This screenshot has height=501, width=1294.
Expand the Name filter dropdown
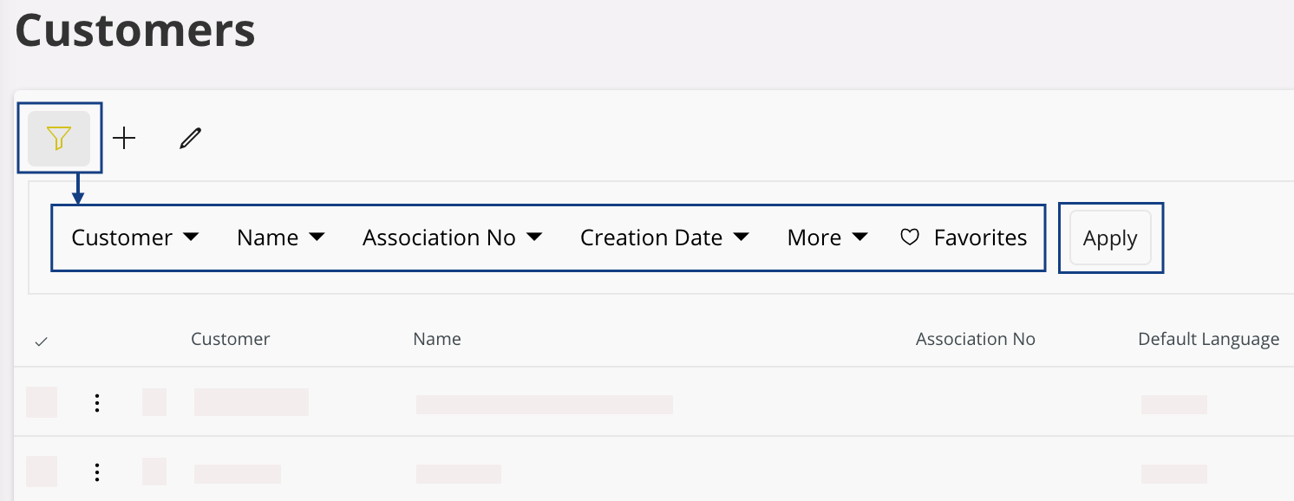(280, 237)
